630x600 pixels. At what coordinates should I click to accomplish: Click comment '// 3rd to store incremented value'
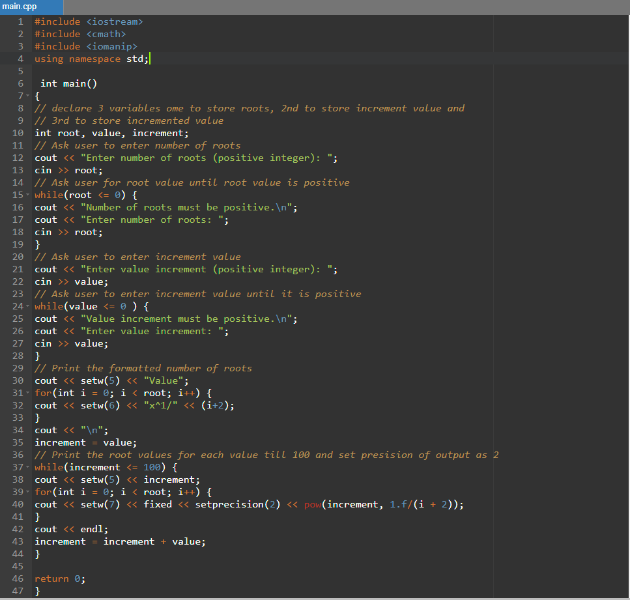[x=129, y=121]
